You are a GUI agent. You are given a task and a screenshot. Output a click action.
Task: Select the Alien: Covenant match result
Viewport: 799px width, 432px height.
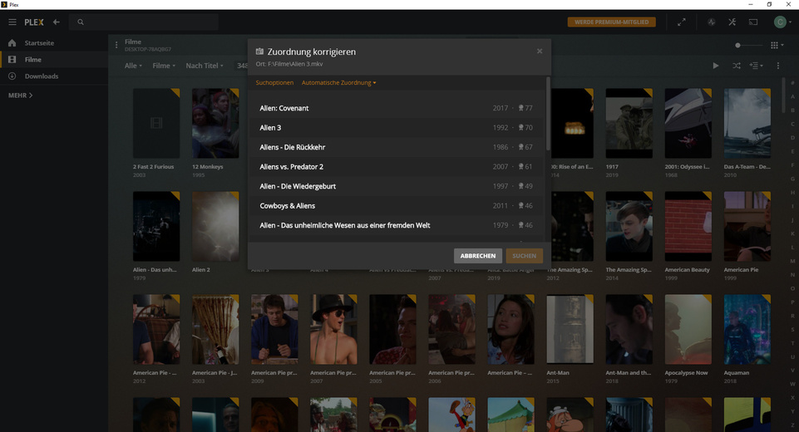point(396,108)
